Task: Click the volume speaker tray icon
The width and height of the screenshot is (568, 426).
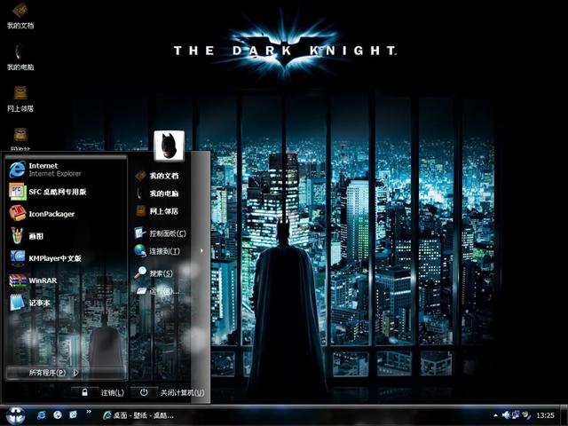Action: tap(506, 415)
